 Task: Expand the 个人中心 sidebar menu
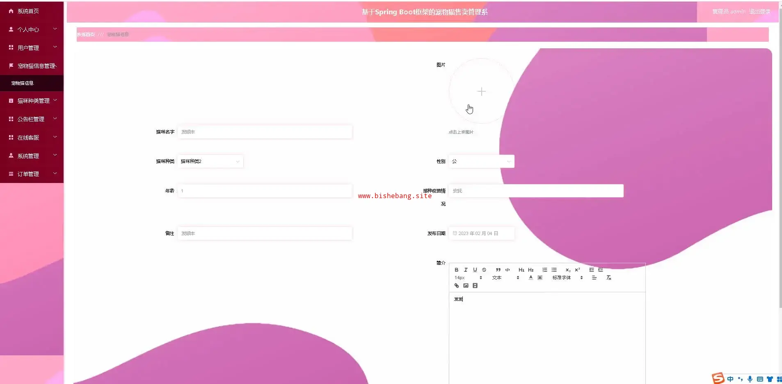tap(32, 29)
